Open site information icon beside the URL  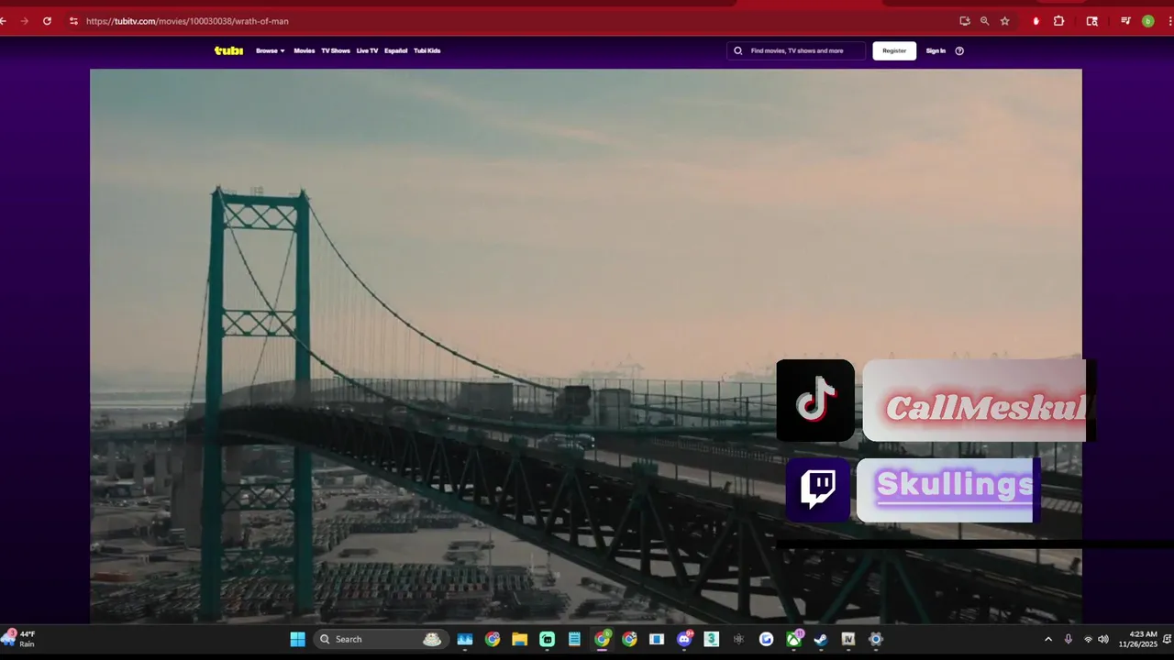(73, 21)
